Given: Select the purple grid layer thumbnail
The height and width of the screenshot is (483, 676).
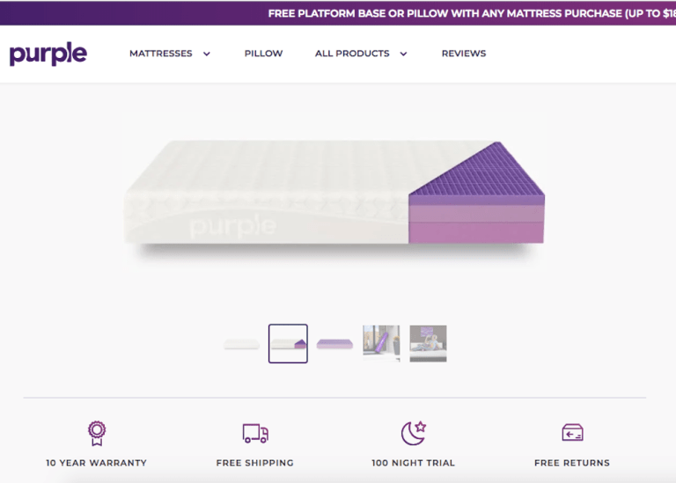Looking at the screenshot, I should click(x=334, y=344).
